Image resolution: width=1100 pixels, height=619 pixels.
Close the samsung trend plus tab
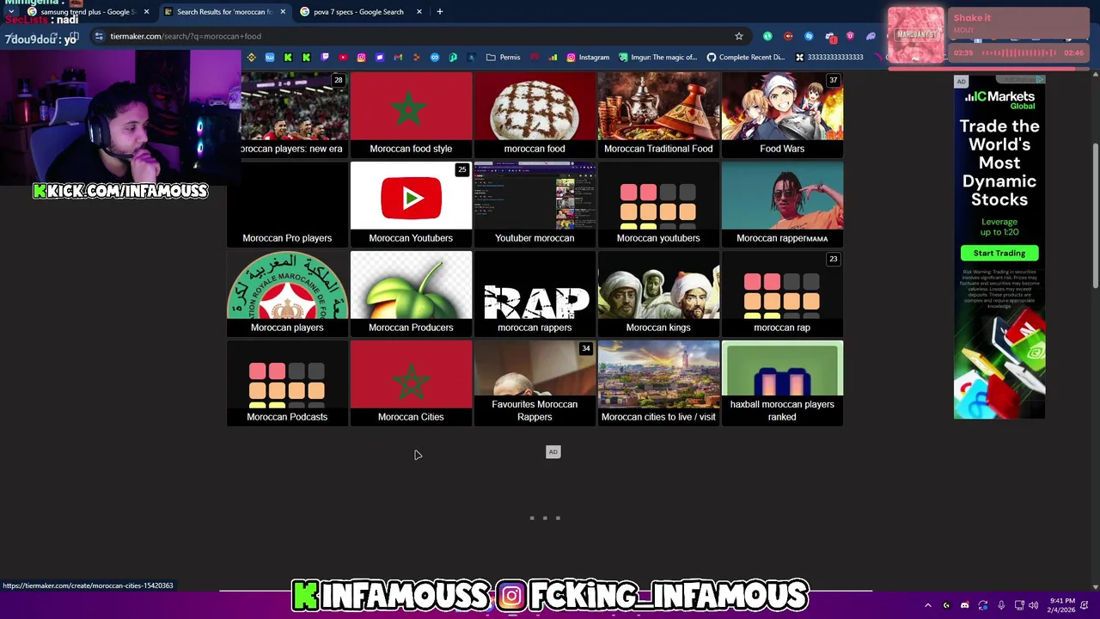point(146,12)
